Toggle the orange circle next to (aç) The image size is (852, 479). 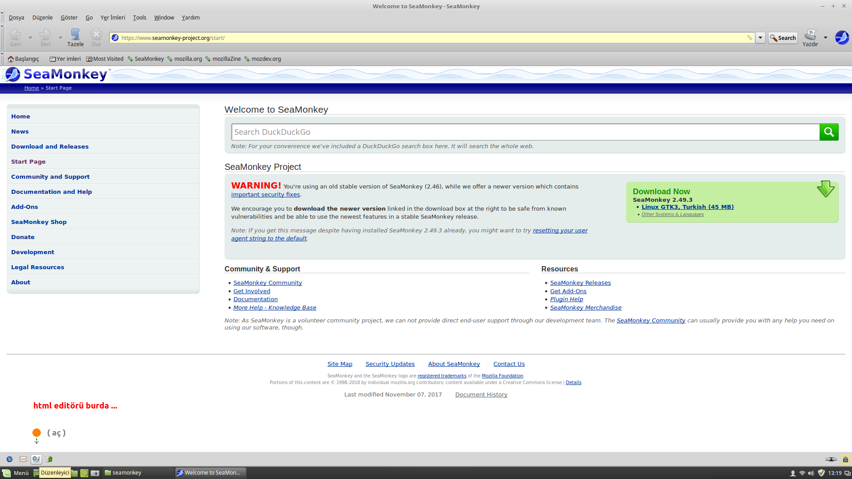coord(37,432)
